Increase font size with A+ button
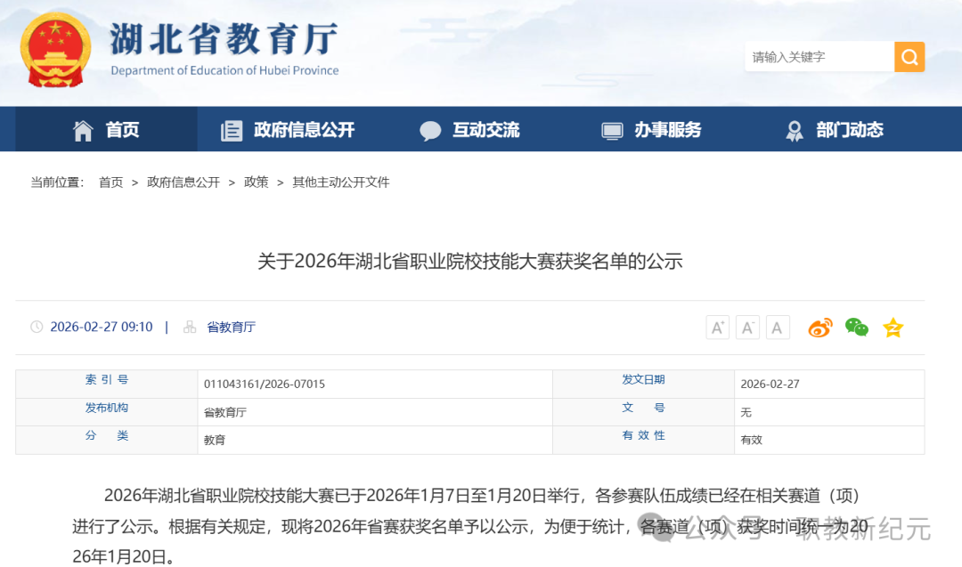 pos(718,328)
